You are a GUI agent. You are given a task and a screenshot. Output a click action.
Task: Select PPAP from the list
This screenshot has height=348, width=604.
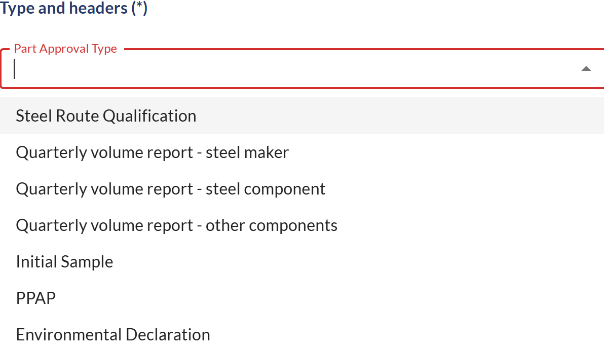tap(35, 298)
